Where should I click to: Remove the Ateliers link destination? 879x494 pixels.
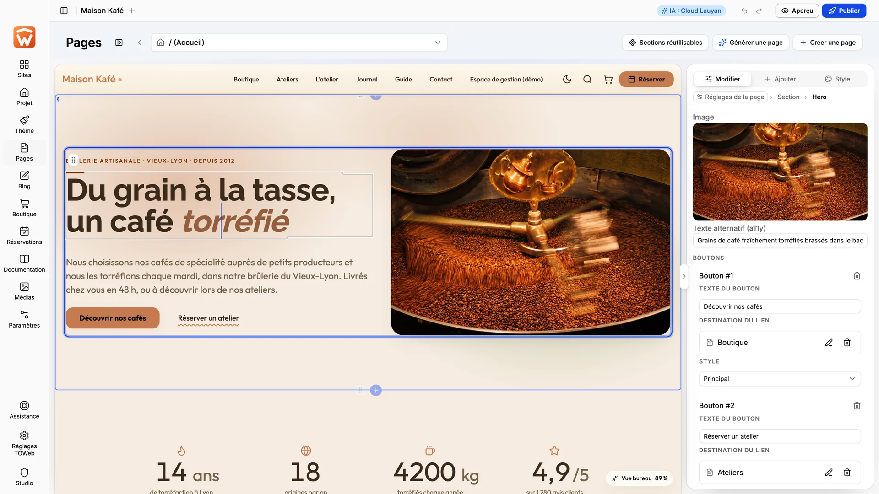(x=847, y=473)
